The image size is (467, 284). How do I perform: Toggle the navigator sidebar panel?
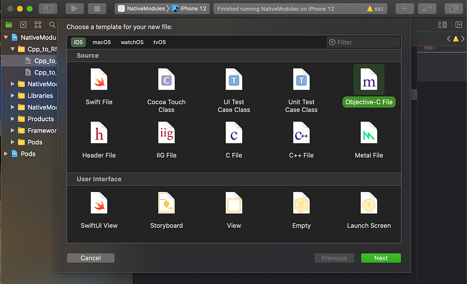point(48,9)
